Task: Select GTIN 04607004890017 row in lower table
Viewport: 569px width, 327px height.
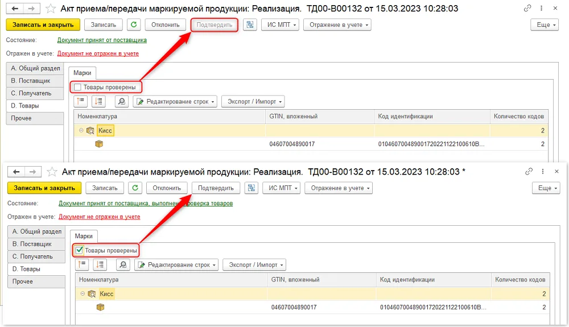Action: (x=312, y=307)
